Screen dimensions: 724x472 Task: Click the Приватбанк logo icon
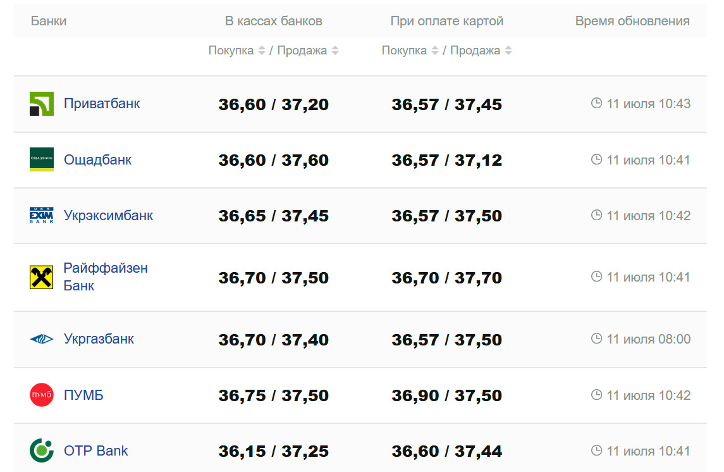(42, 104)
